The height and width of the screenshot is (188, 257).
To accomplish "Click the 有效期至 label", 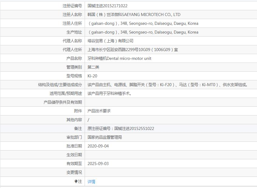I will tap(74, 164).
